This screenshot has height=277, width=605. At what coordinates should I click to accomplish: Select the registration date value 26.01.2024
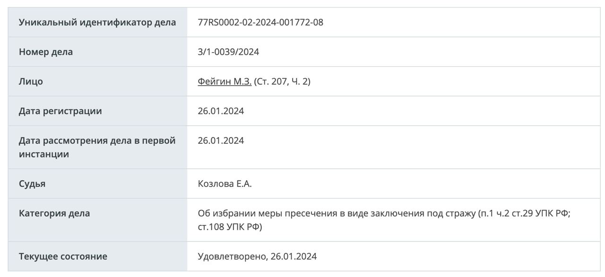point(221,111)
